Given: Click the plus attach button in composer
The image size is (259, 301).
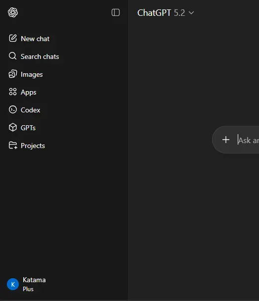Looking at the screenshot, I should (x=226, y=140).
